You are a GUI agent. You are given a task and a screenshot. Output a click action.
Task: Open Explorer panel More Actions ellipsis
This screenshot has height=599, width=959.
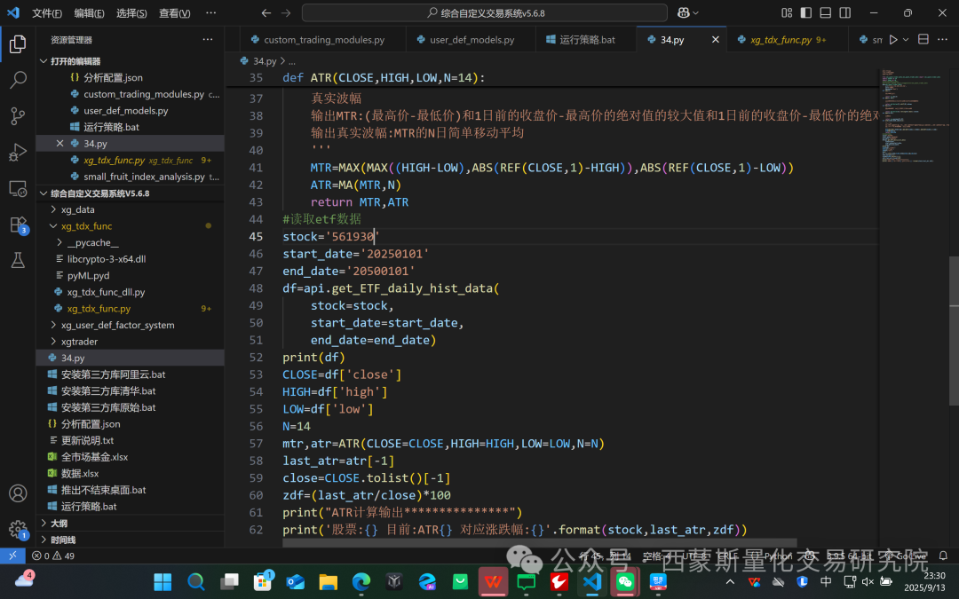[208, 40]
